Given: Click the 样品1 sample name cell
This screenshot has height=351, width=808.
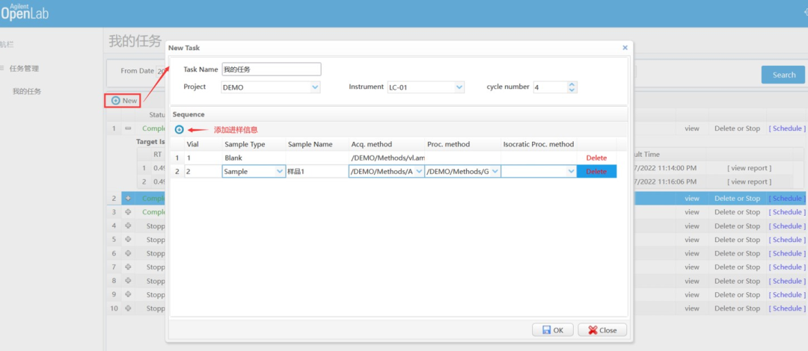Looking at the screenshot, I should [317, 171].
